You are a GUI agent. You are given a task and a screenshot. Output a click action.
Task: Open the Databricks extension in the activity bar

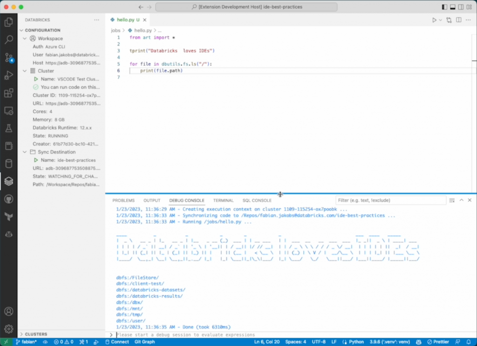8,181
